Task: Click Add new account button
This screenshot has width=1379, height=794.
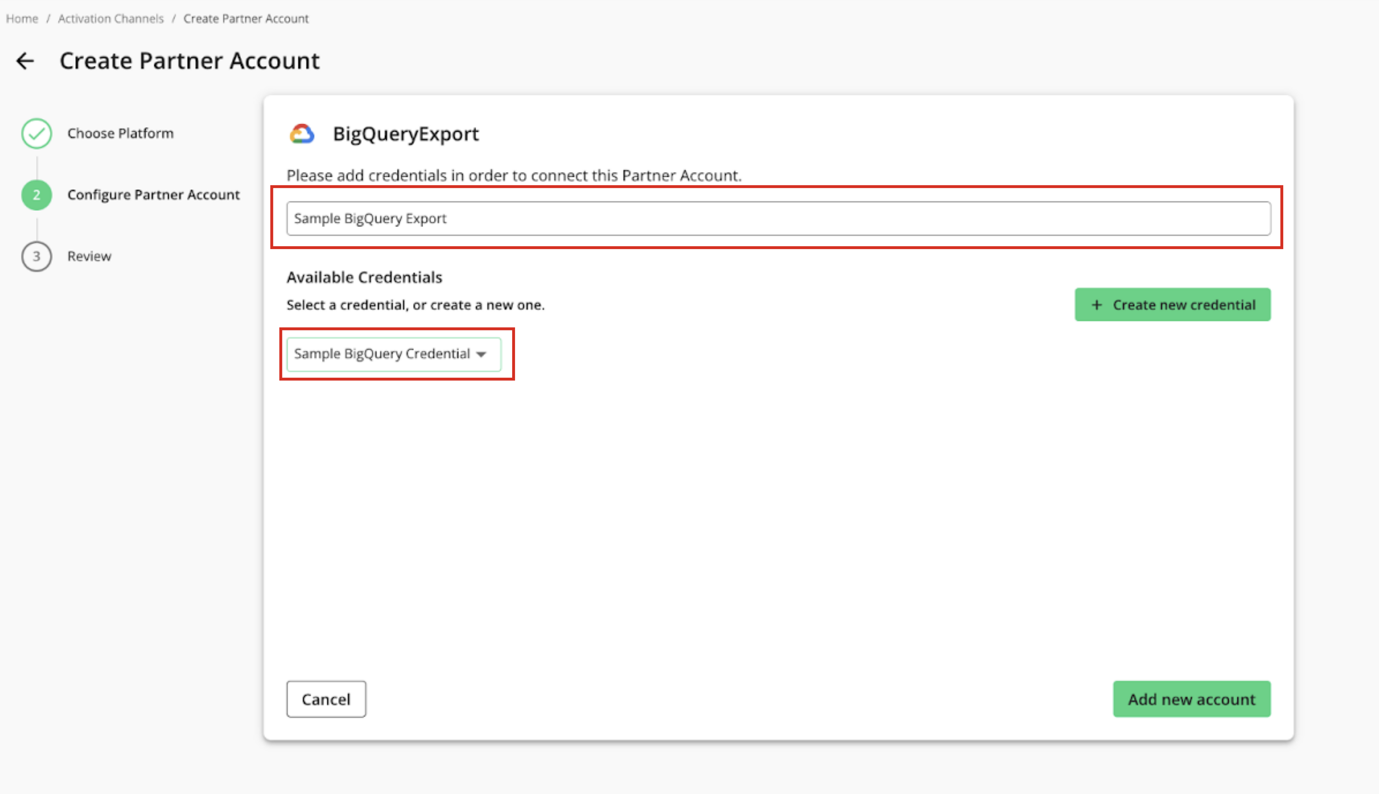Action: (1192, 699)
